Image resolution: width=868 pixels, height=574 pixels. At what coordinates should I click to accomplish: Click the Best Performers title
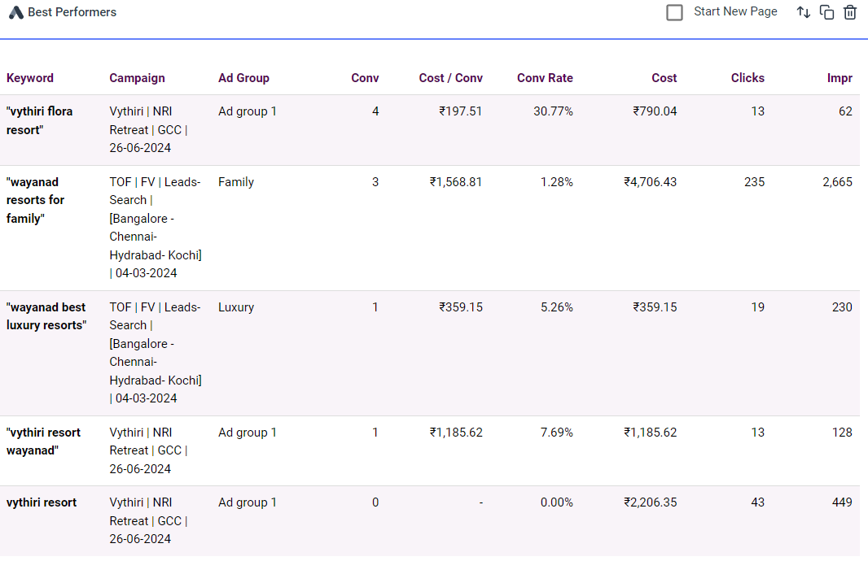pos(72,12)
